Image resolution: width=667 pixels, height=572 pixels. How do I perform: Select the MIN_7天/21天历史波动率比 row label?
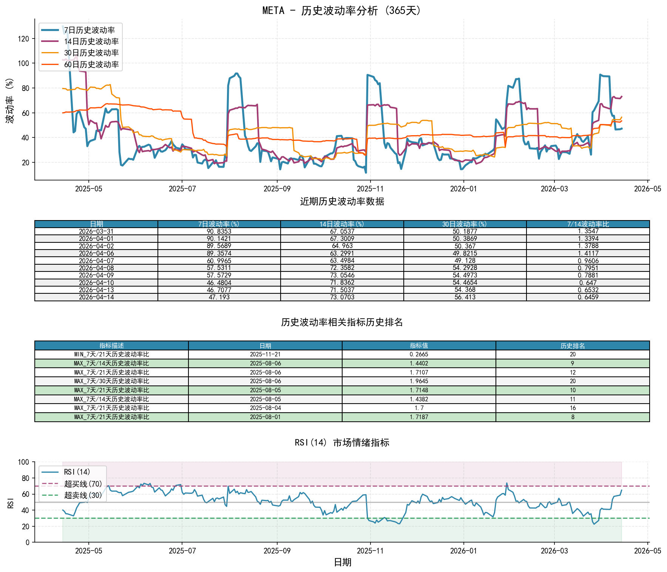point(111,355)
